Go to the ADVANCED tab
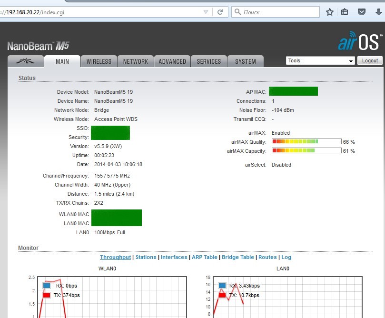The height and width of the screenshot is (318, 385). [172, 61]
